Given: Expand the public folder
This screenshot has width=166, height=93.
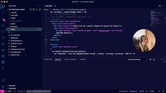Looking at the screenshot, I should click(x=13, y=24).
